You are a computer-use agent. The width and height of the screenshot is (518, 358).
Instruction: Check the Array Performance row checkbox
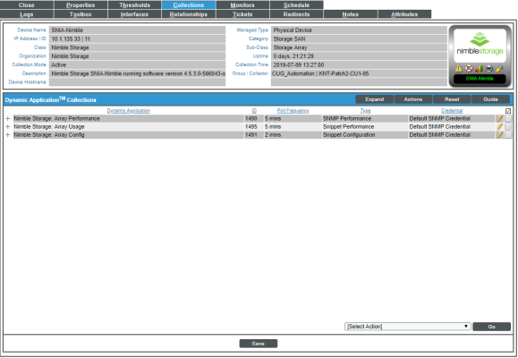[508, 118]
